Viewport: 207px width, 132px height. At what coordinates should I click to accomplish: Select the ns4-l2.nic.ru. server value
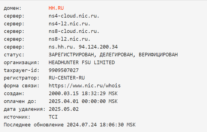pyautogui.click(x=69, y=23)
